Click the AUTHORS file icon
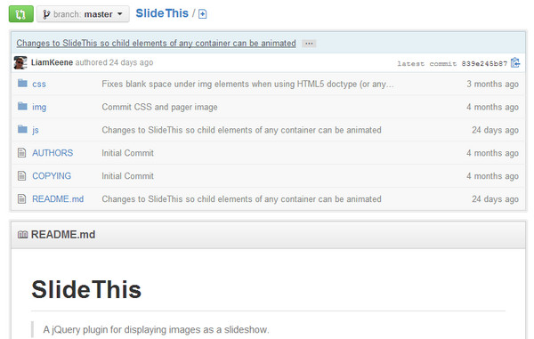The width and height of the screenshot is (534, 339). 21,152
